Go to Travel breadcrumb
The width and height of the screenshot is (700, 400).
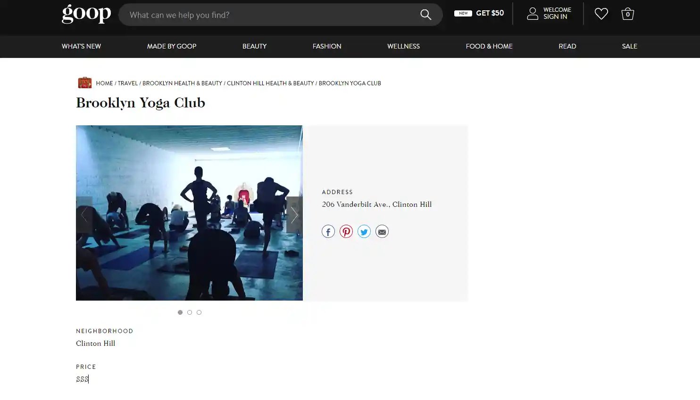(127, 83)
